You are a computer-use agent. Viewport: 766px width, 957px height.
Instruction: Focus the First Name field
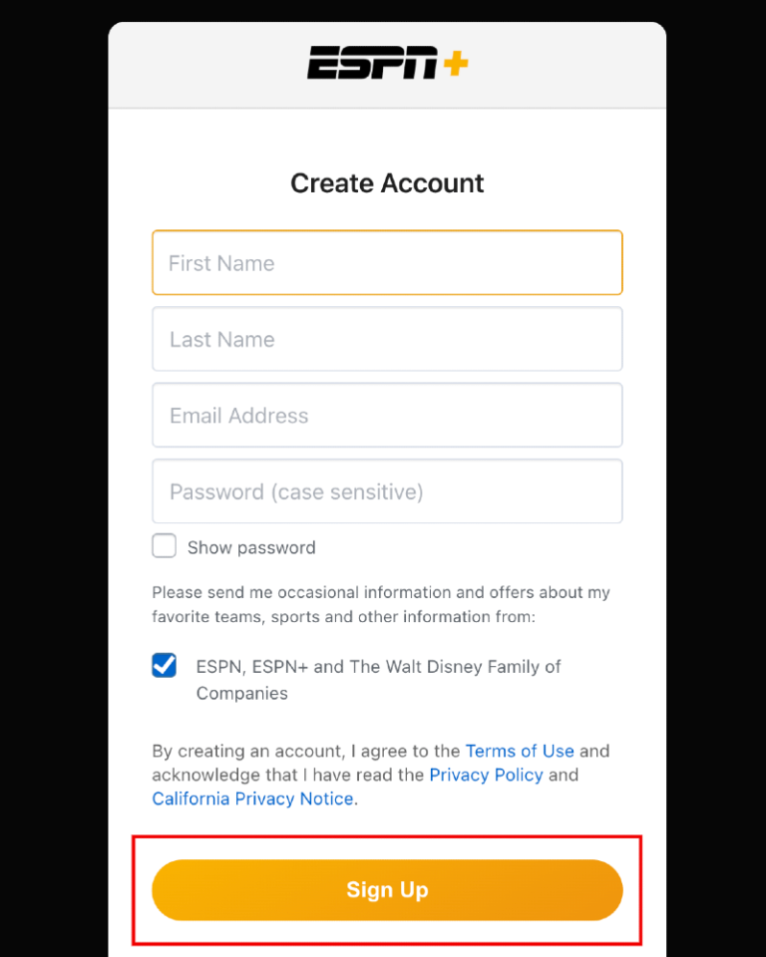(387, 263)
